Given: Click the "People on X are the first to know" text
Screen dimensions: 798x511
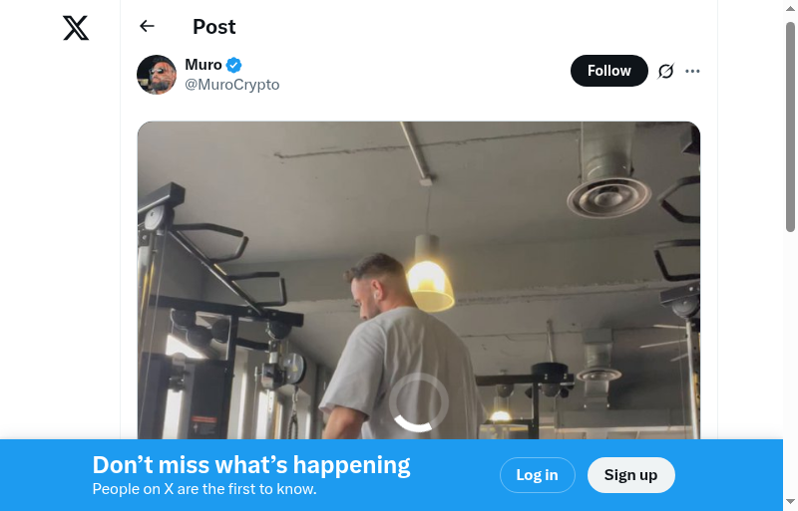Looking at the screenshot, I should coord(204,489).
